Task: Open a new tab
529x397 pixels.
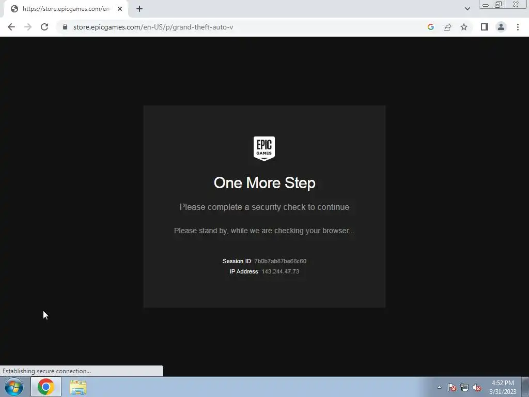Action: click(139, 9)
